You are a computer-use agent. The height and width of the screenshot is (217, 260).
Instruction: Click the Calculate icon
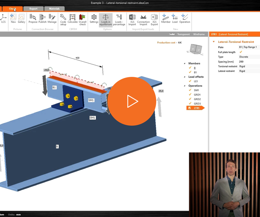[72, 19]
